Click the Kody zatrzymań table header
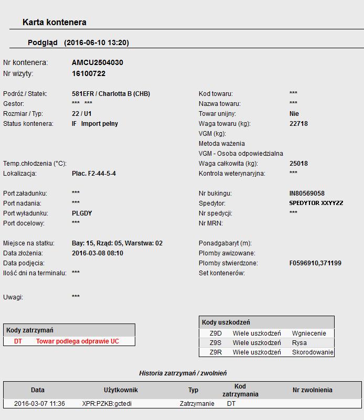Image resolution: width=364 pixels, height=420 pixels. (69, 330)
